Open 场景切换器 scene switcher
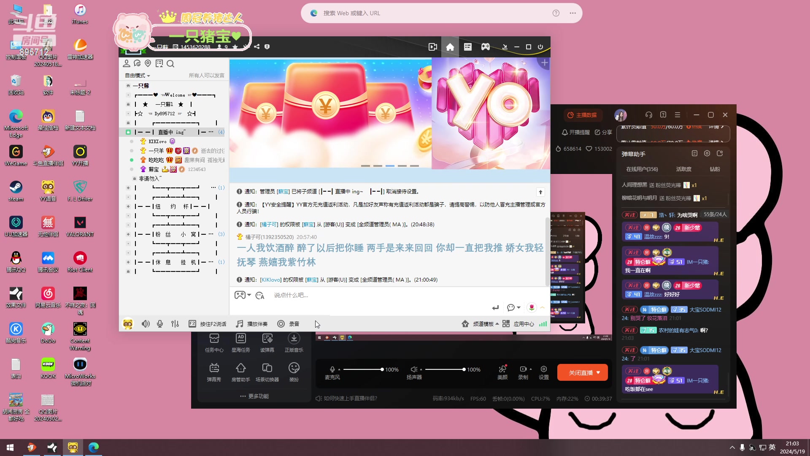The height and width of the screenshot is (456, 810). (x=267, y=372)
